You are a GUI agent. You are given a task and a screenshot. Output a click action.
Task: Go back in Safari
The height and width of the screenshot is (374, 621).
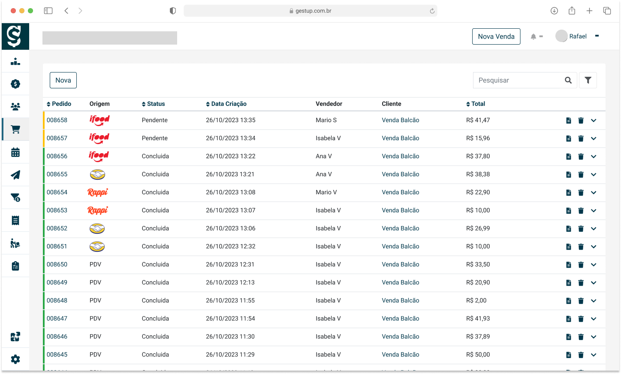[66, 11]
